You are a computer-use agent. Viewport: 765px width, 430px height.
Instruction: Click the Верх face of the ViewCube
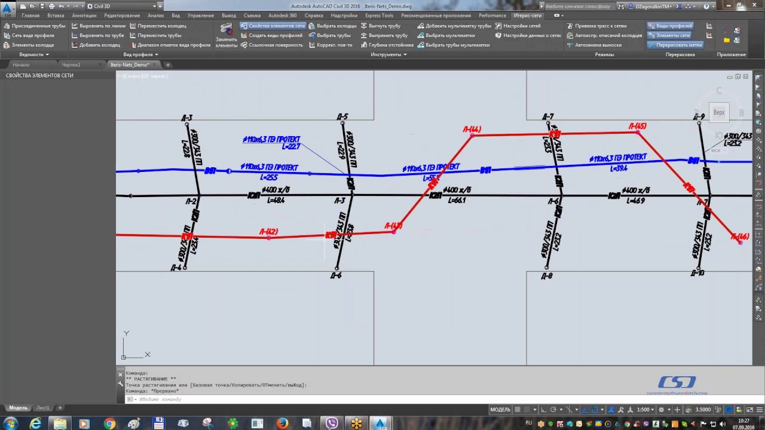(x=719, y=112)
